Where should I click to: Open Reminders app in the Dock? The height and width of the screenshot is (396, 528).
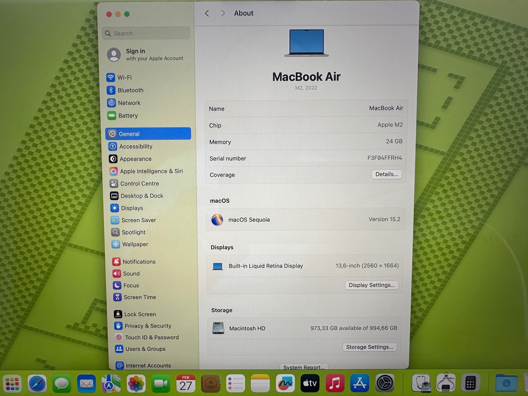(x=235, y=384)
